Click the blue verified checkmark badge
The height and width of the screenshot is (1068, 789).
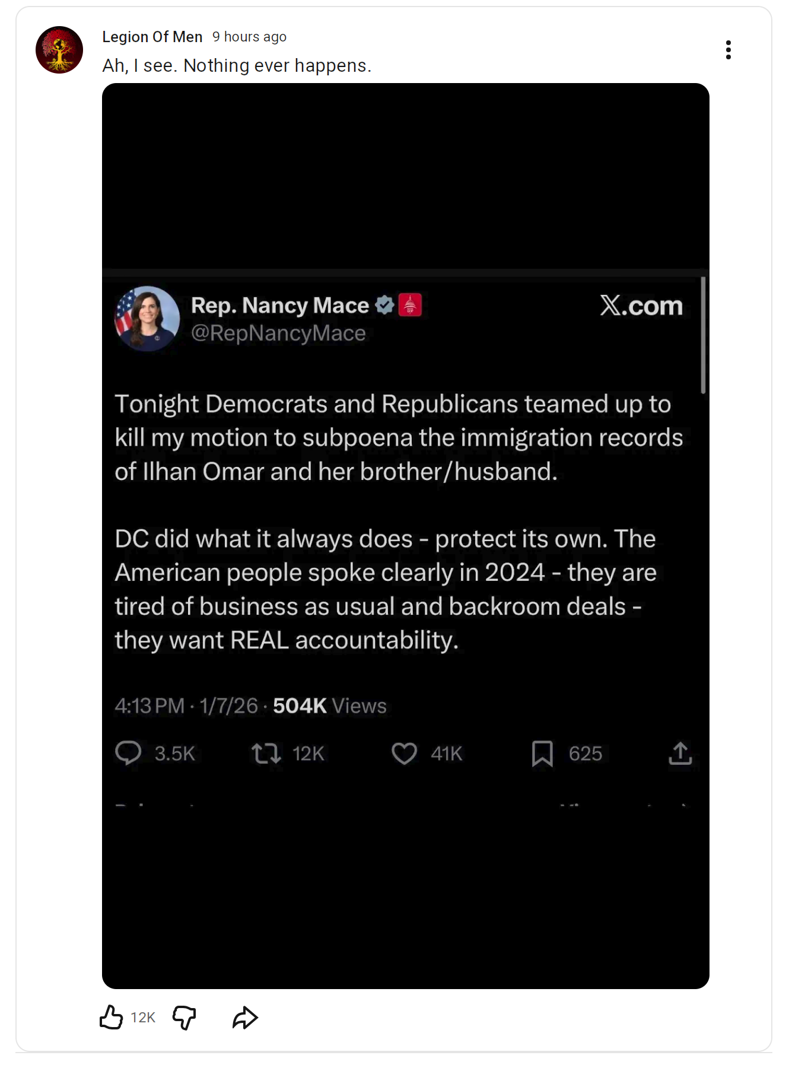point(385,305)
